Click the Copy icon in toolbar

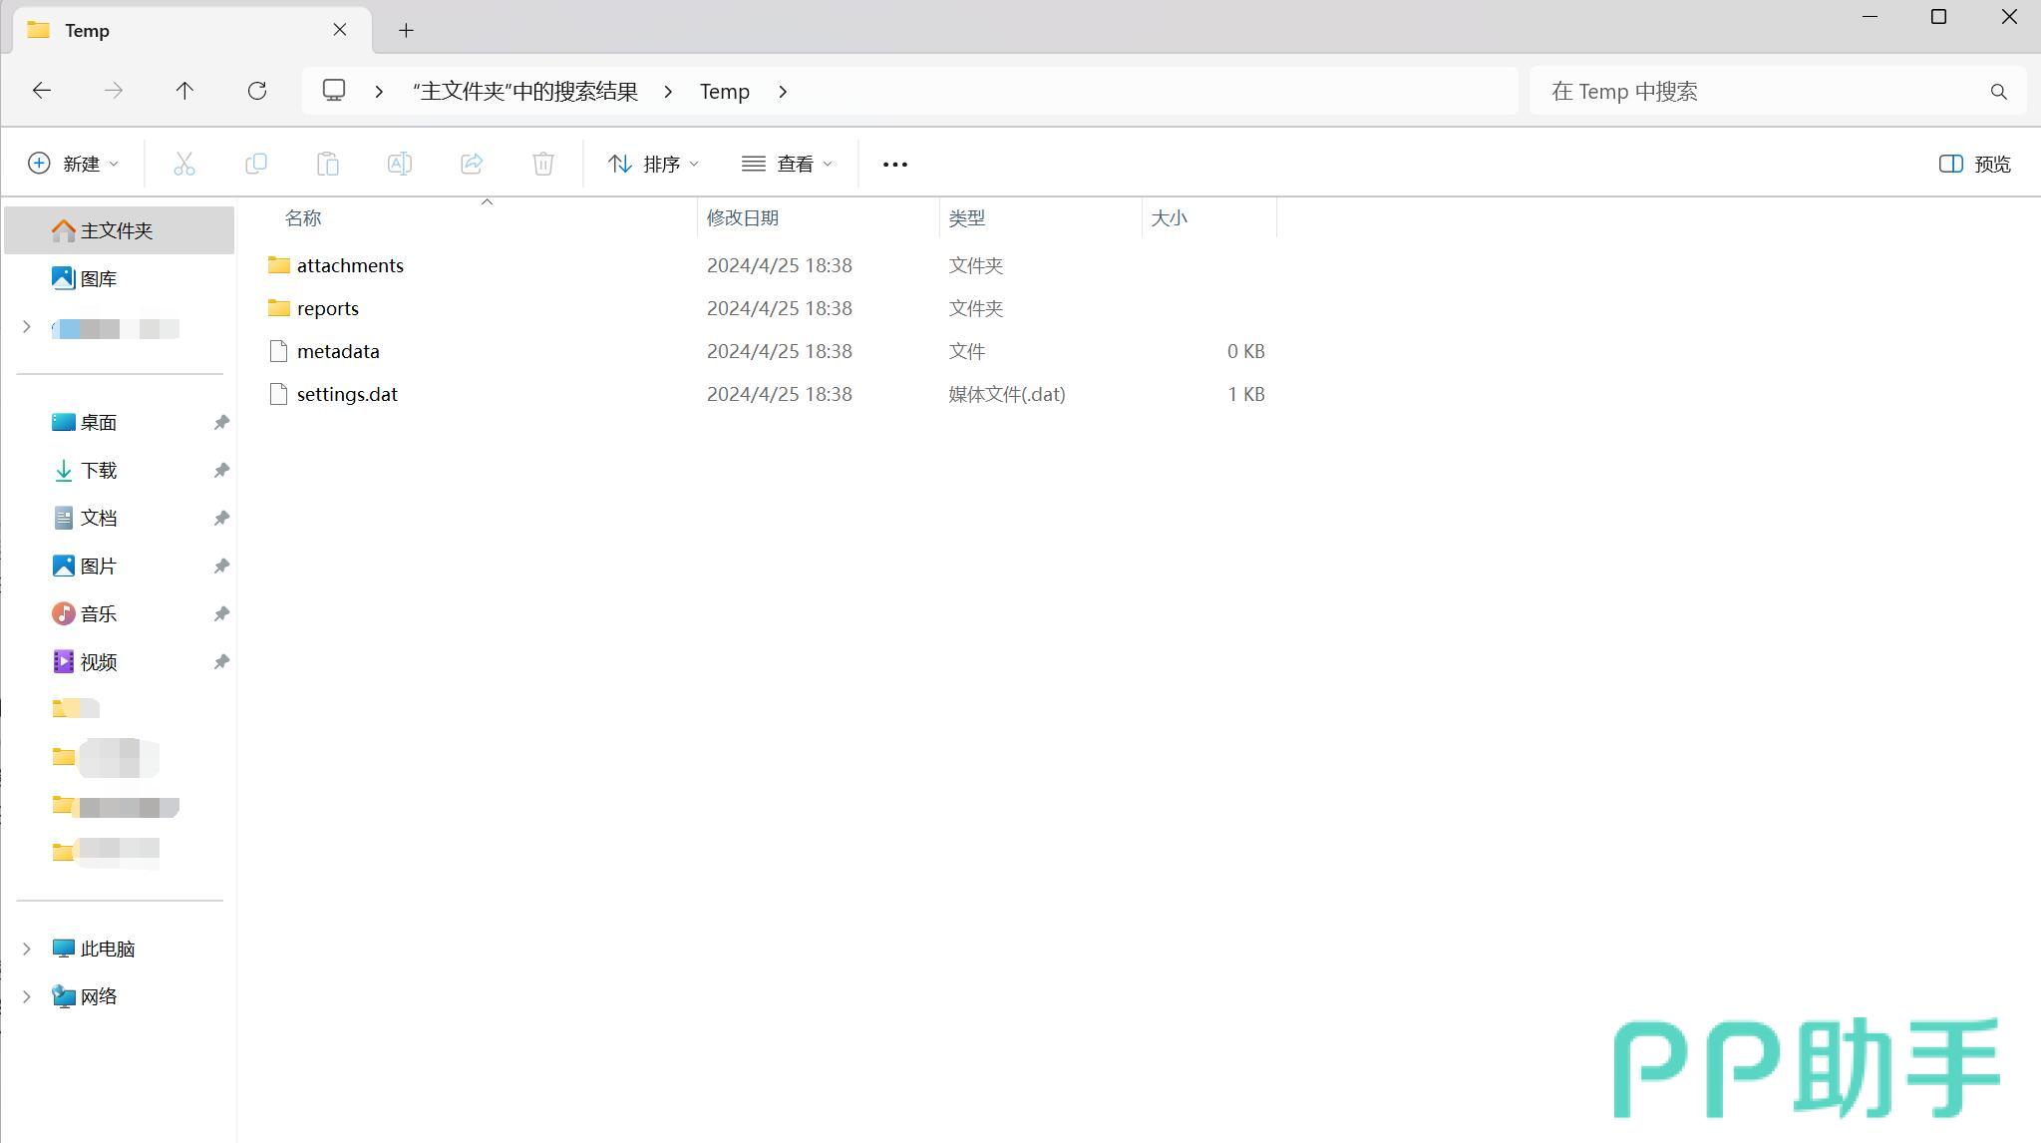click(x=256, y=164)
